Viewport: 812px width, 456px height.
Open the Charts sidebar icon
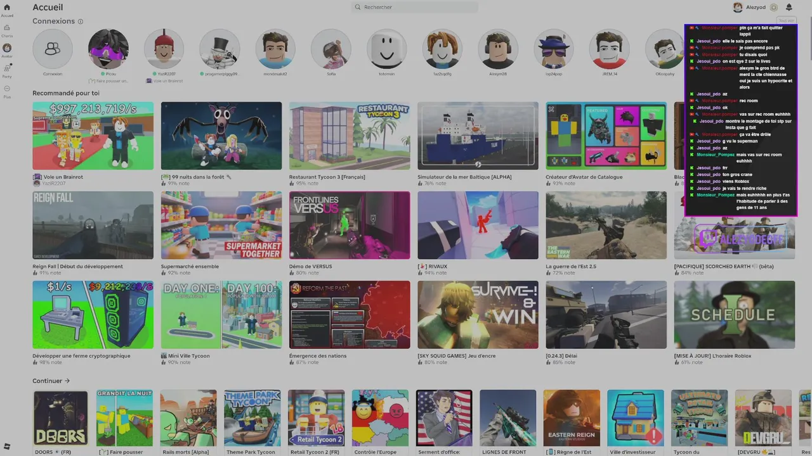click(x=7, y=28)
